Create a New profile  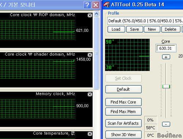[x=152, y=29]
